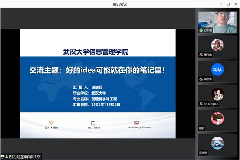The height and width of the screenshot is (160, 240).
Task: Click the green mic icon beside 巴志超的屏幕共享
Action: click(7, 157)
